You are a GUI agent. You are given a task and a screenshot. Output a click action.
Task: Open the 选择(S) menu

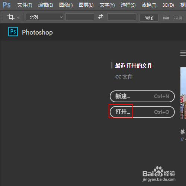128,5
